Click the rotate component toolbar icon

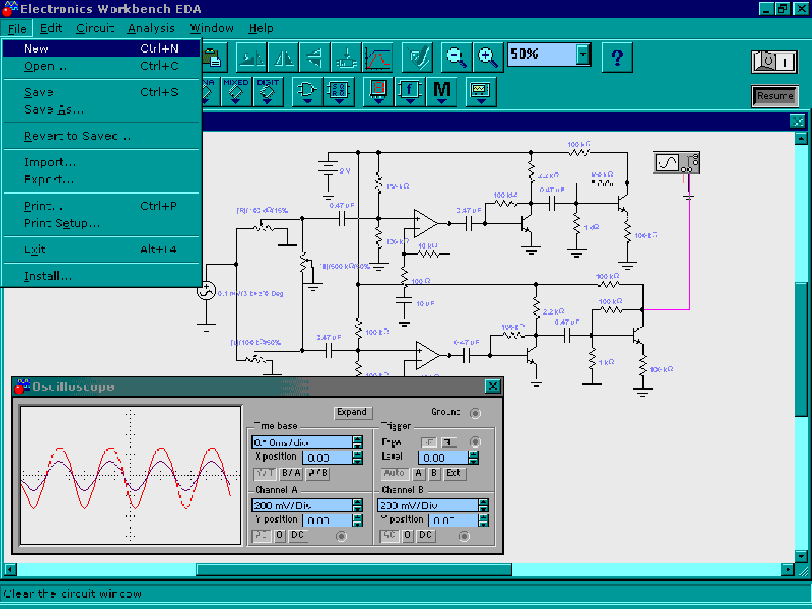252,57
